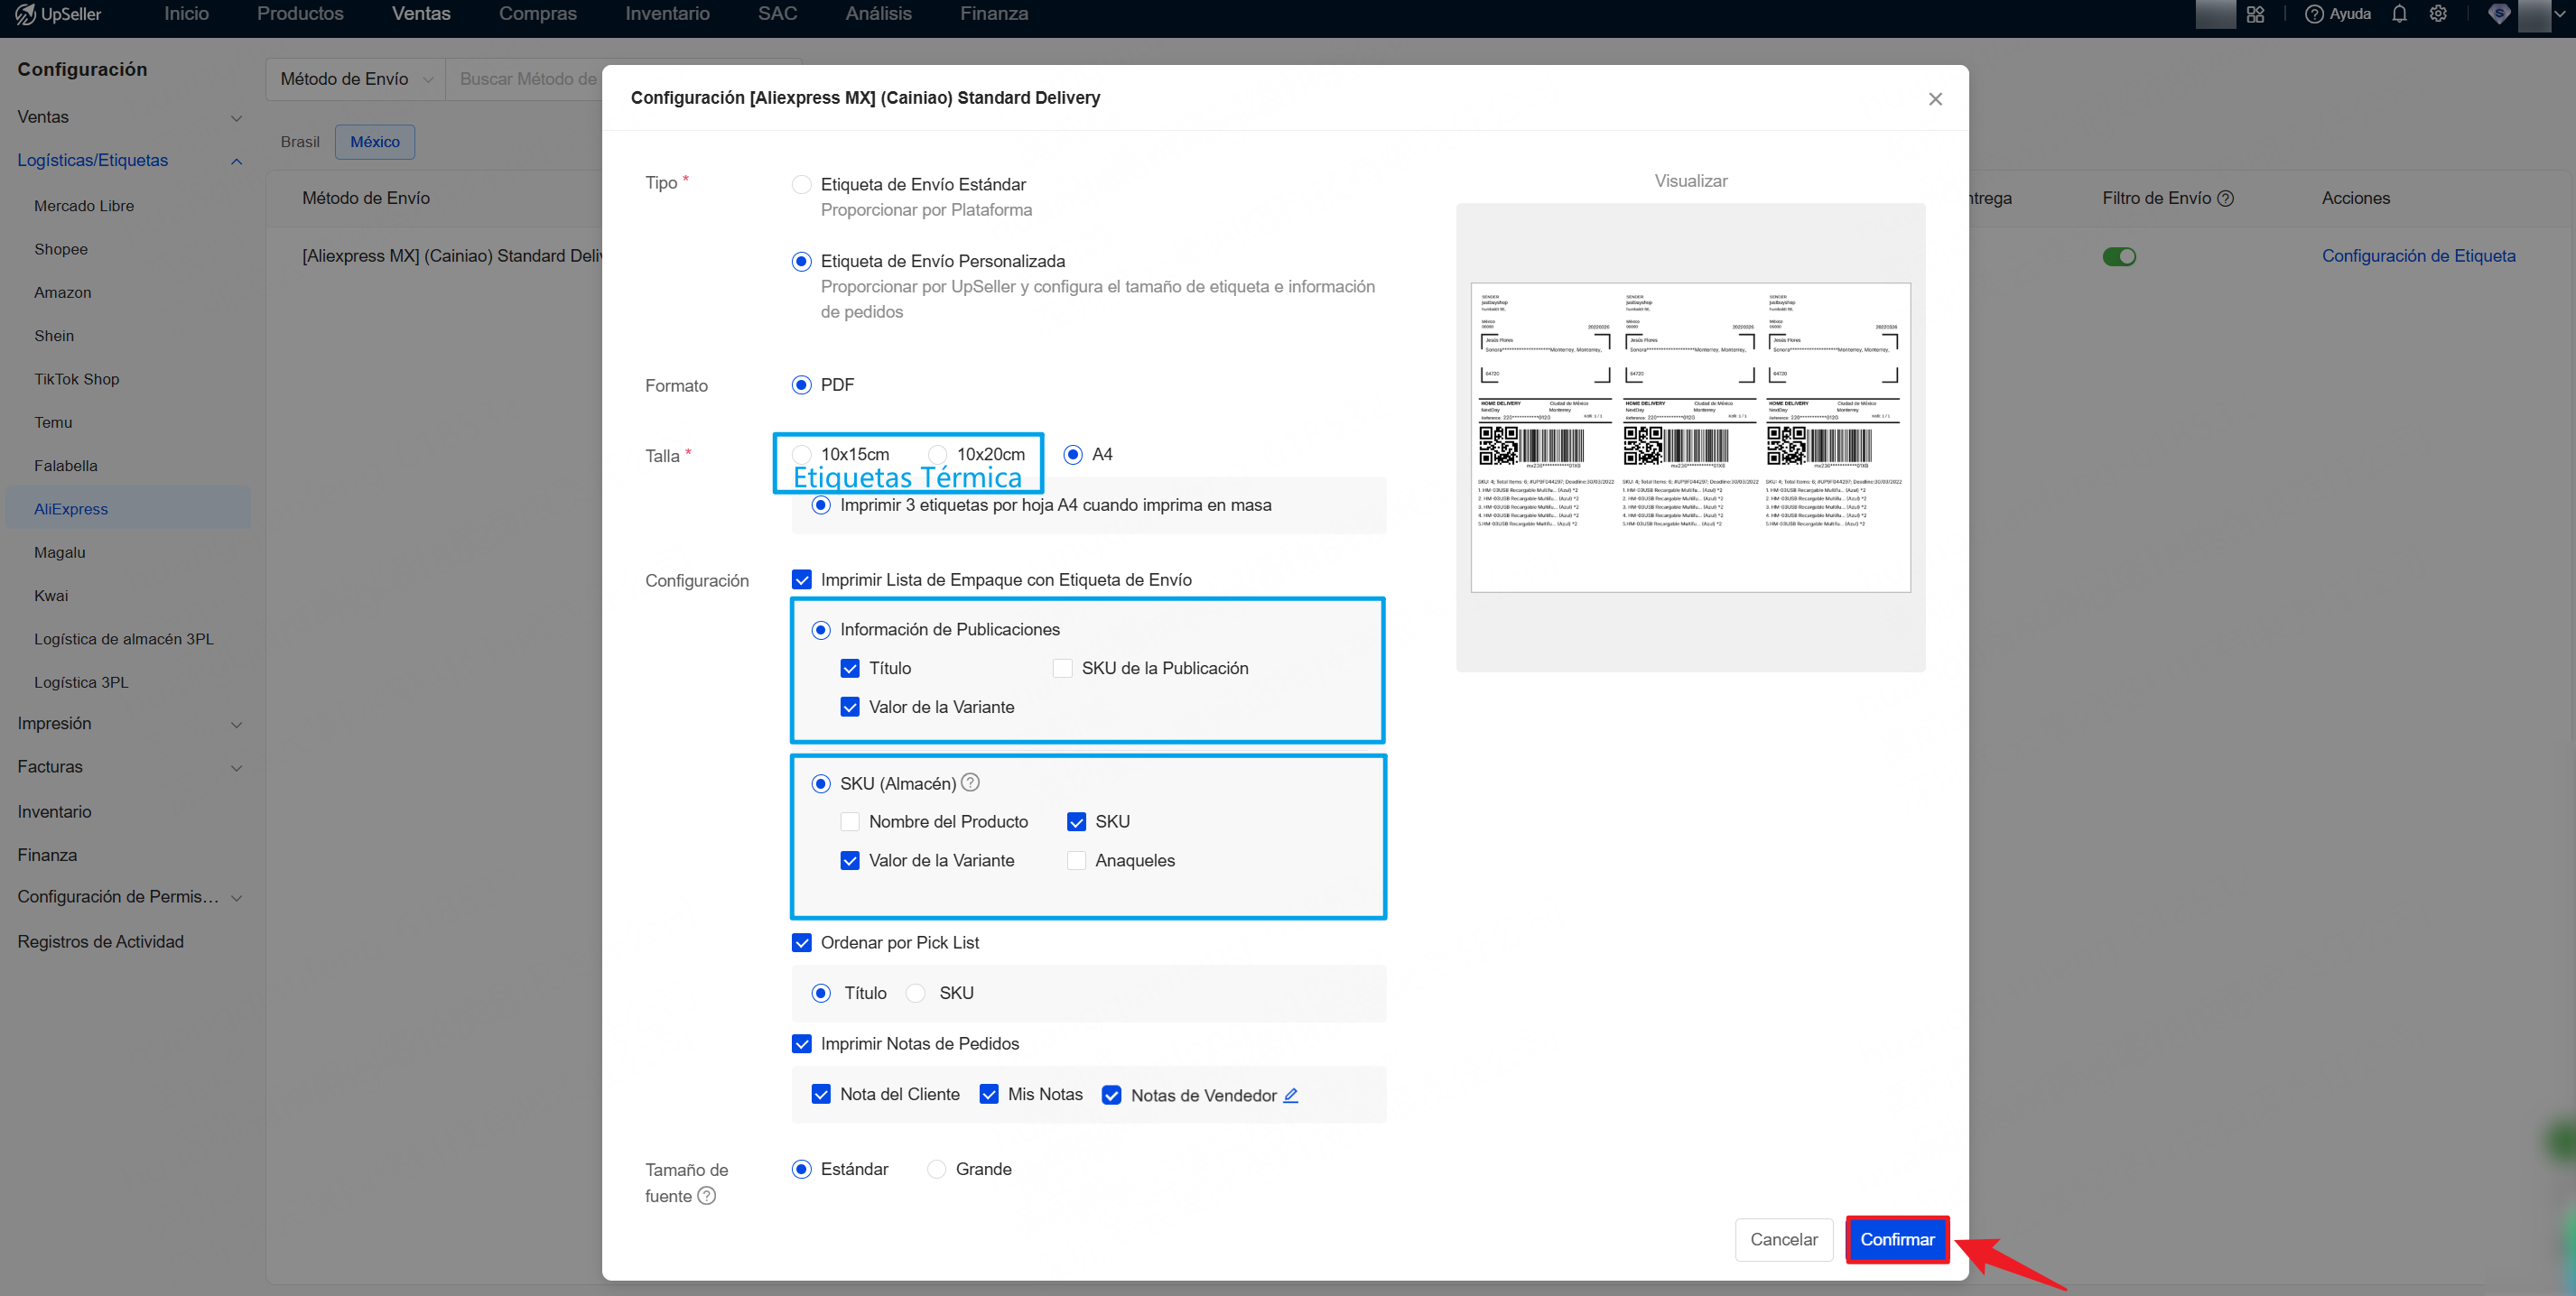This screenshot has height=1296, width=2576.
Task: Open the Inicio top menu
Action: coord(186,14)
